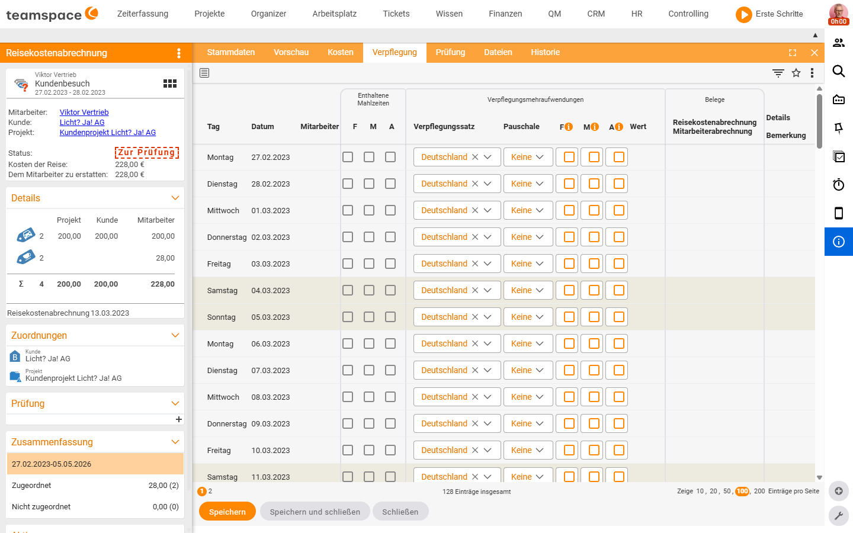The width and height of the screenshot is (853, 533).
Task: Collapse the Zuordnungen section chevron
Action: 175,335
